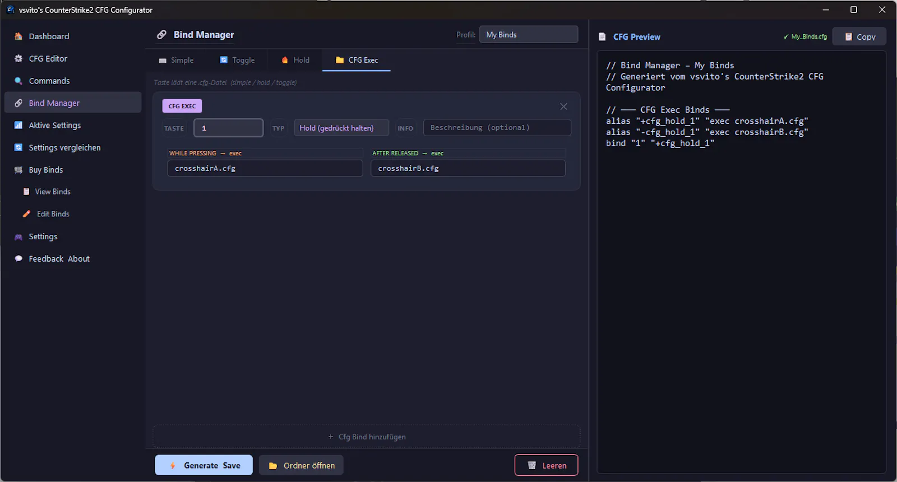Click the Settings vergleichen compare icon
Screen dimensions: 897x482
point(19,147)
